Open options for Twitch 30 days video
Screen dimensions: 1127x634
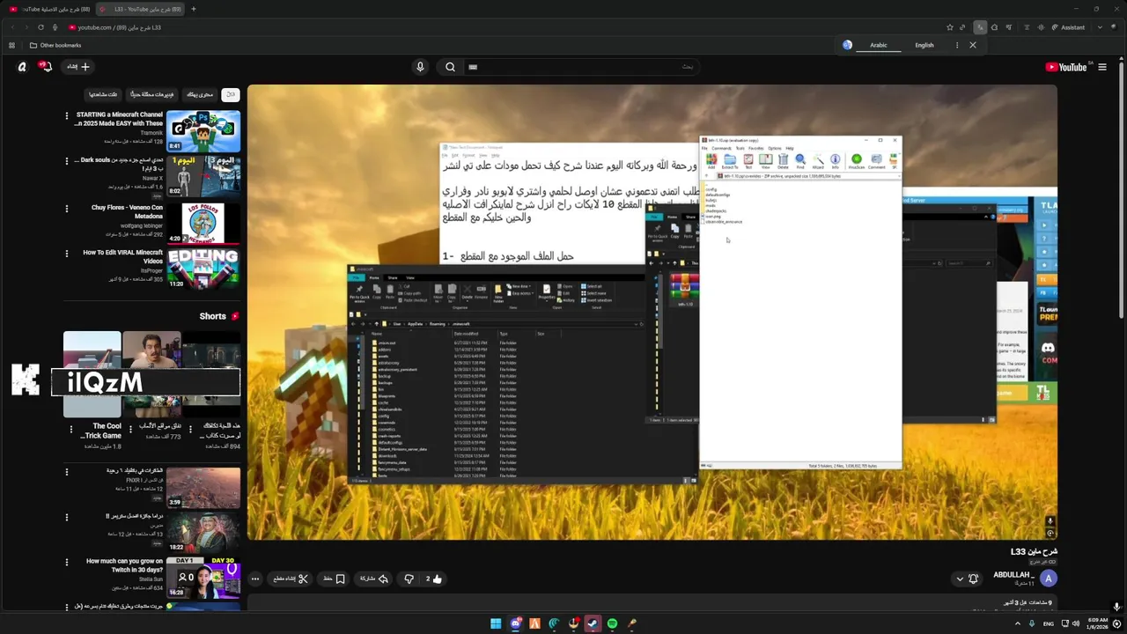tap(67, 564)
